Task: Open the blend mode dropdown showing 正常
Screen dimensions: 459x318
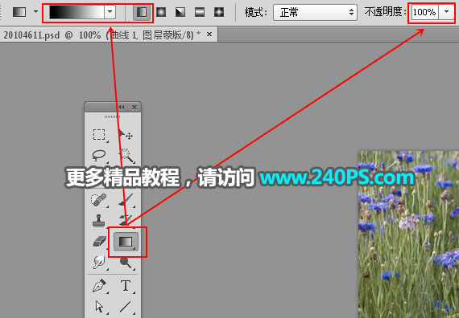Action: point(315,12)
